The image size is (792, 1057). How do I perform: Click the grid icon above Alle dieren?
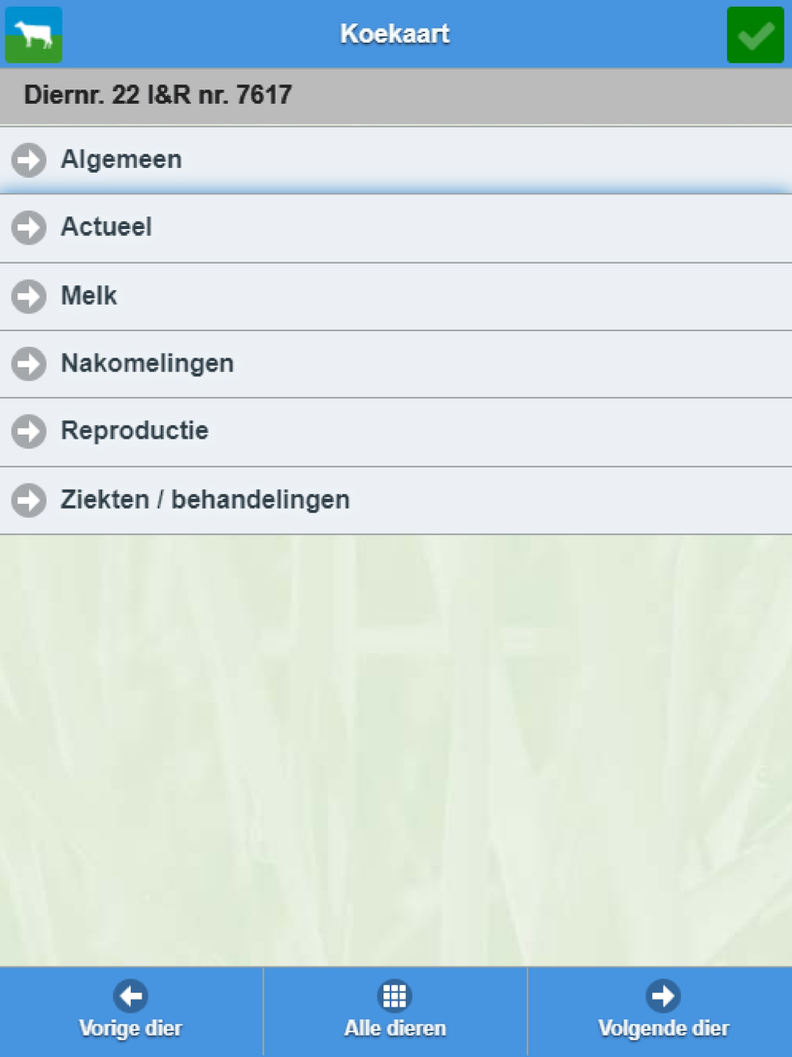[x=394, y=995]
